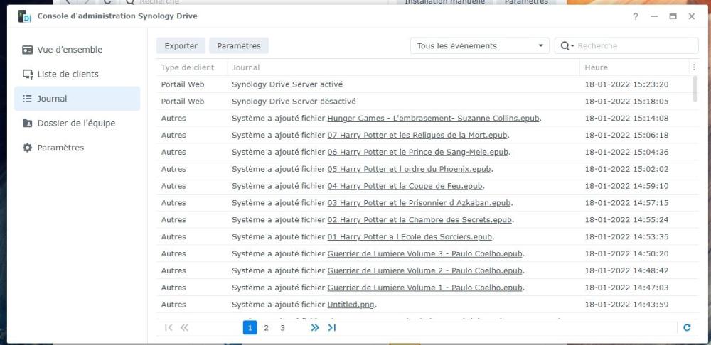The image size is (711, 345).
Task: Select the Journal sidebar item
Action: pyautogui.click(x=77, y=99)
